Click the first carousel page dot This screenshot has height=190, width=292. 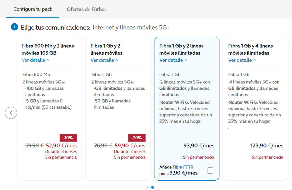point(147,187)
